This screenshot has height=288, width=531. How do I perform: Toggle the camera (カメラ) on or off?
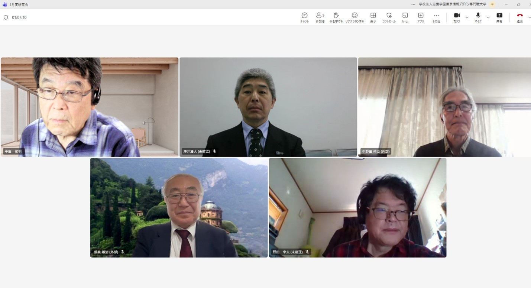point(457,17)
